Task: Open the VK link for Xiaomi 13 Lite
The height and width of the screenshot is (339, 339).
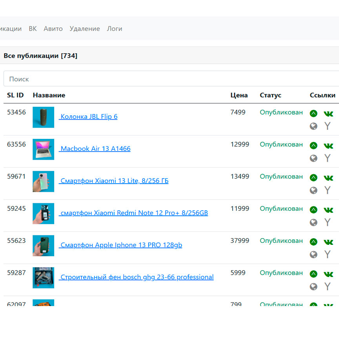Action: point(328,178)
